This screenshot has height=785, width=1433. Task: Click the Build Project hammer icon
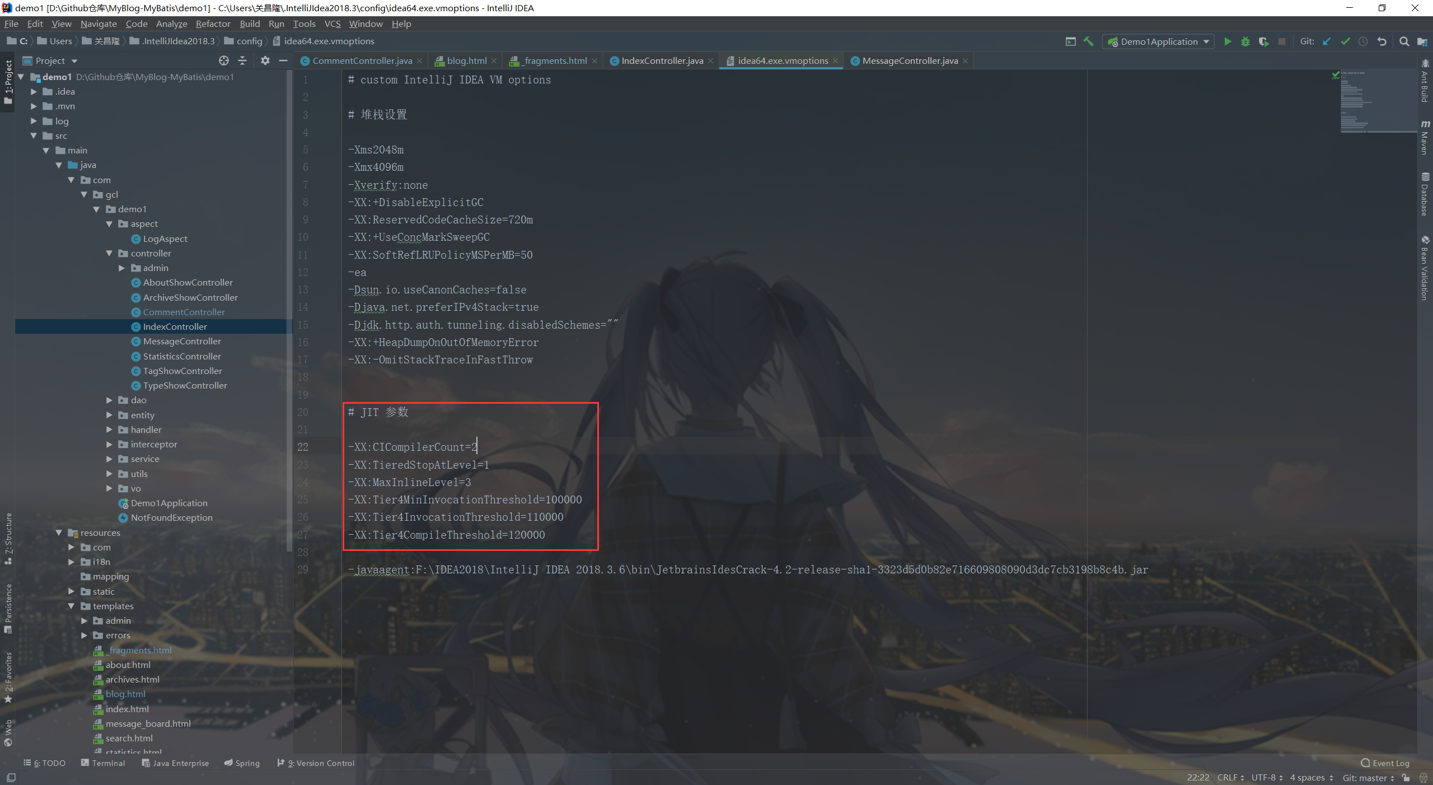point(1090,41)
